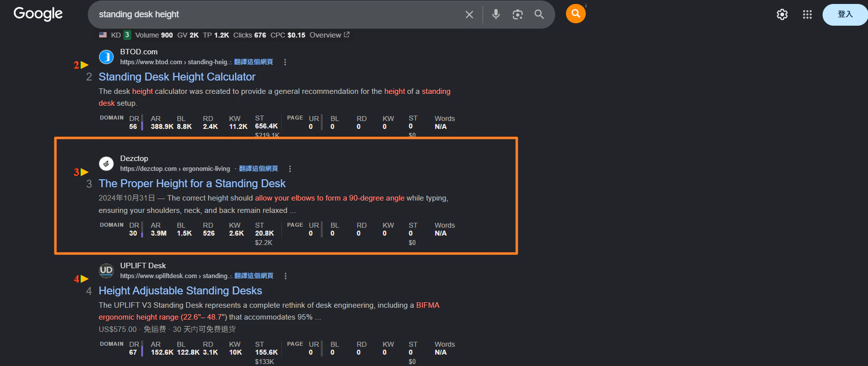The width and height of the screenshot is (868, 366).
Task: Open more options for Dezctop result
Action: [x=290, y=169]
